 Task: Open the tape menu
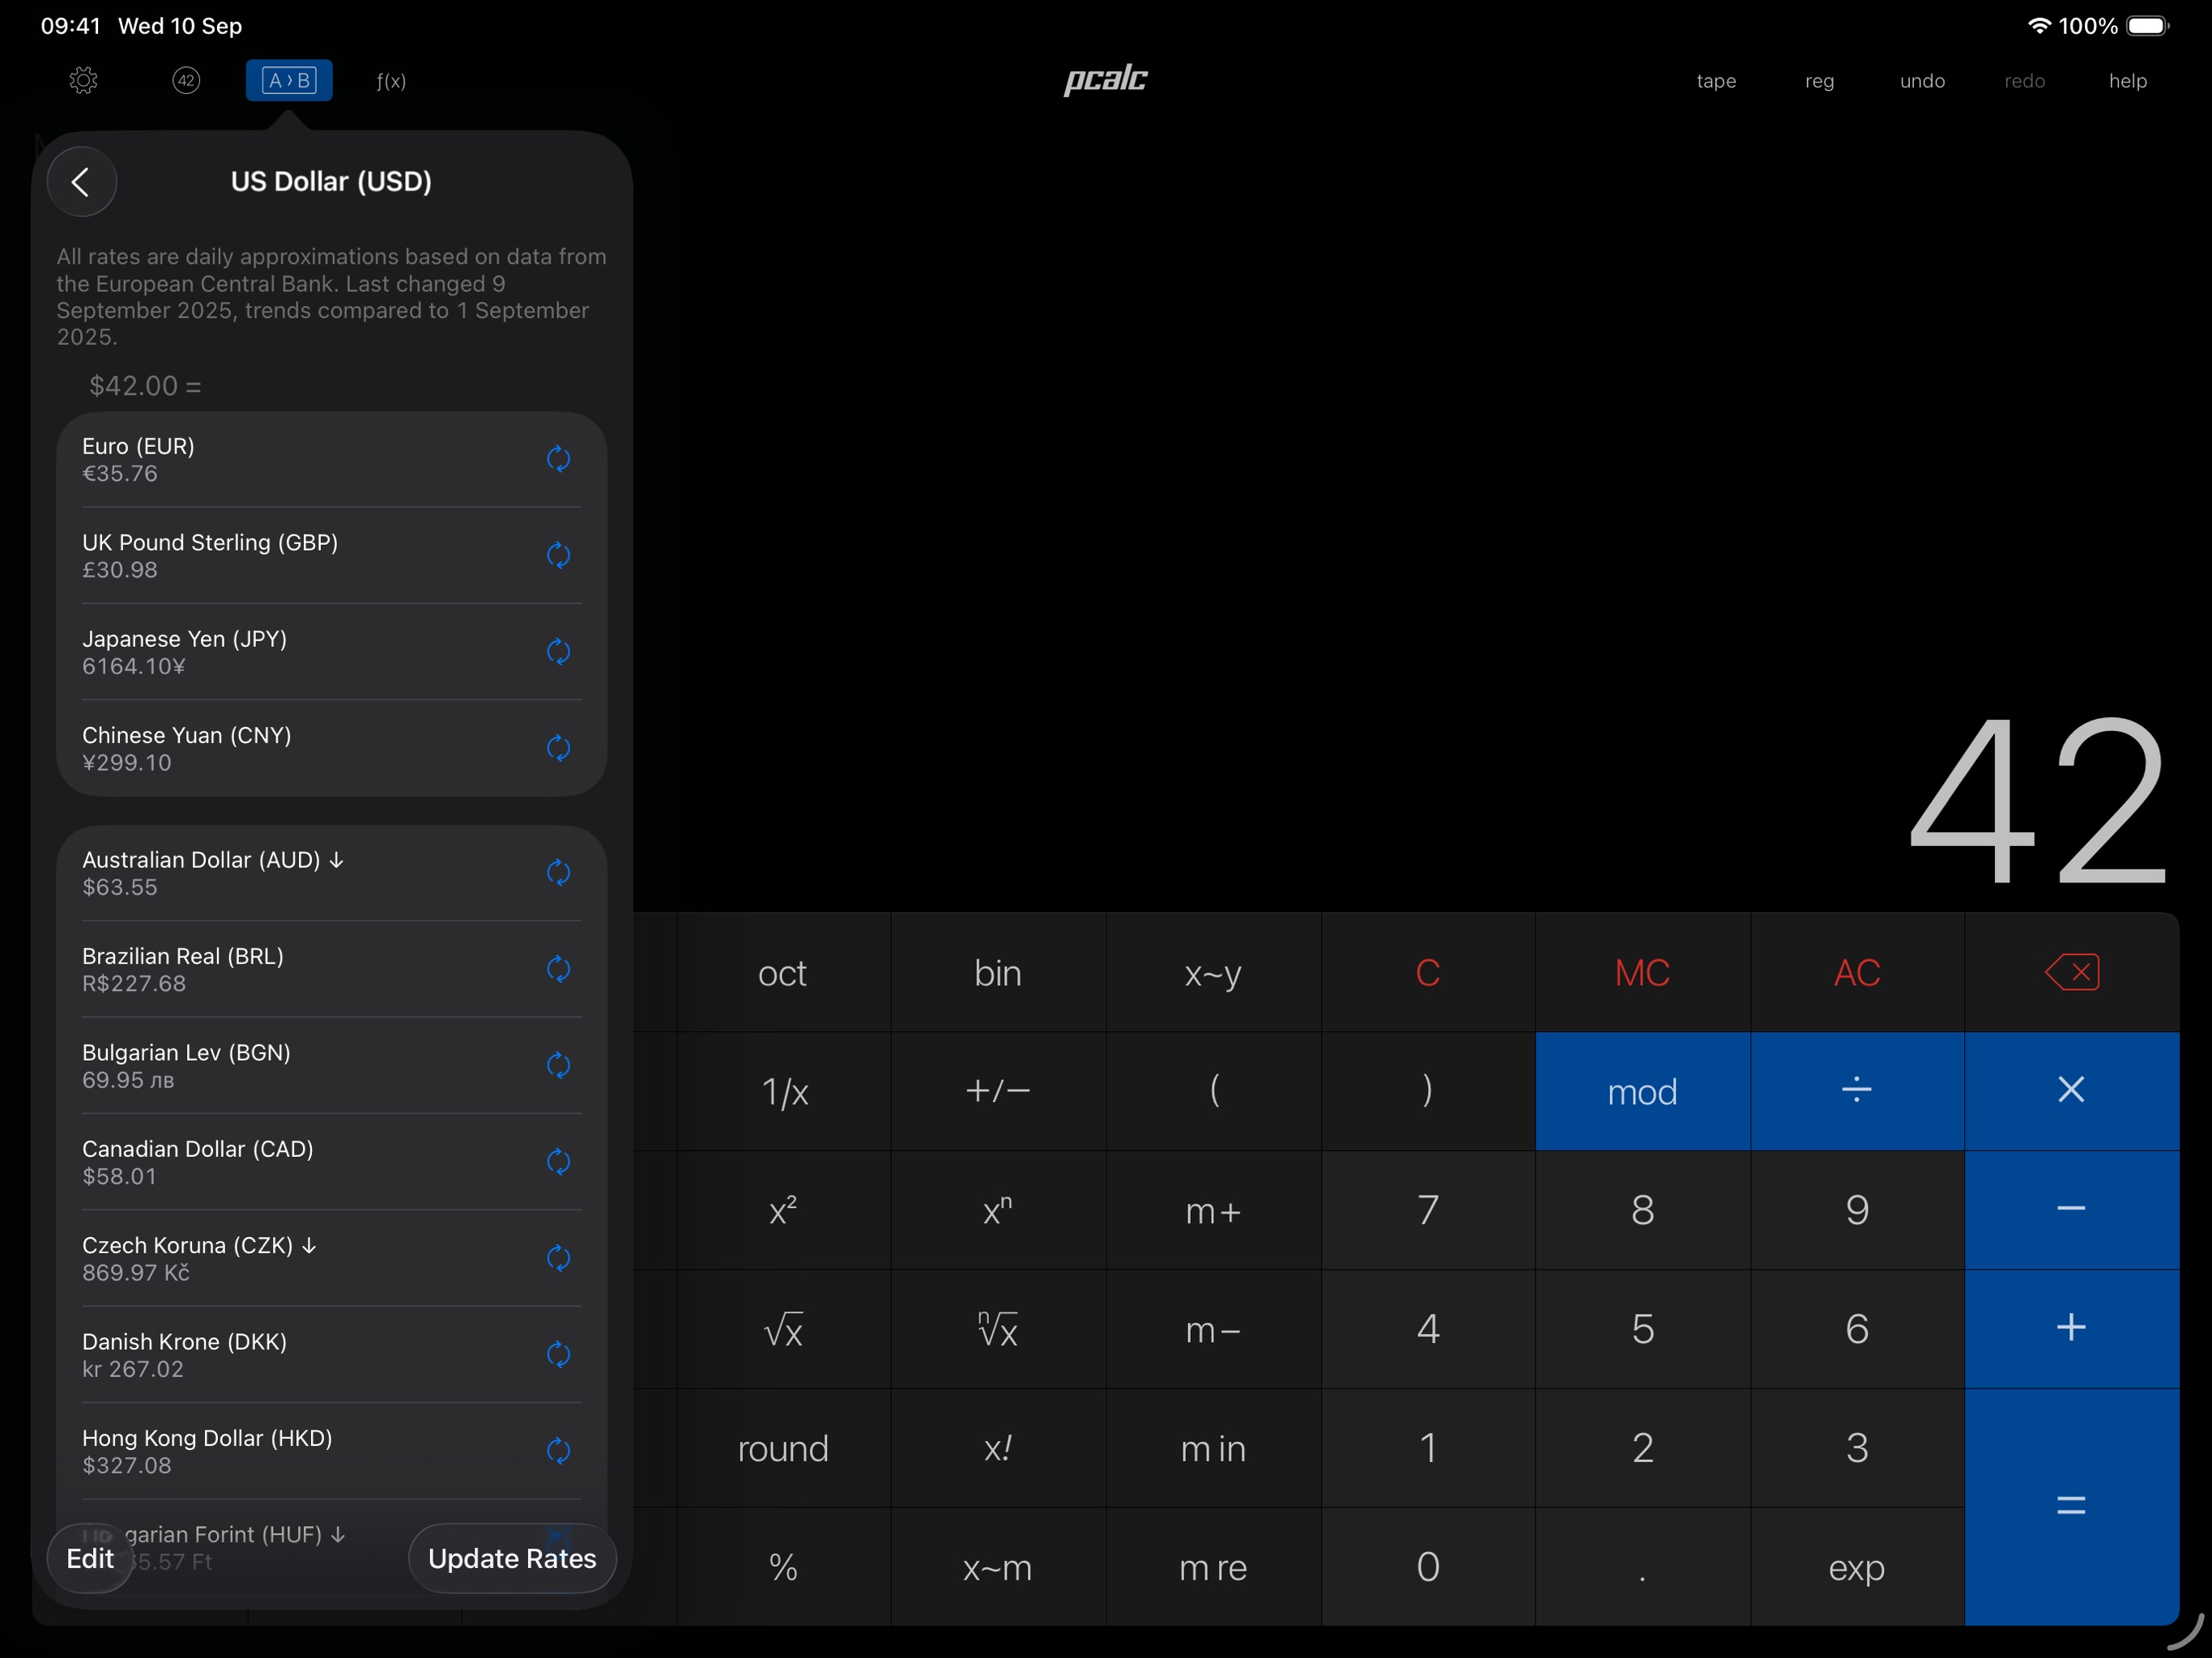(1716, 81)
